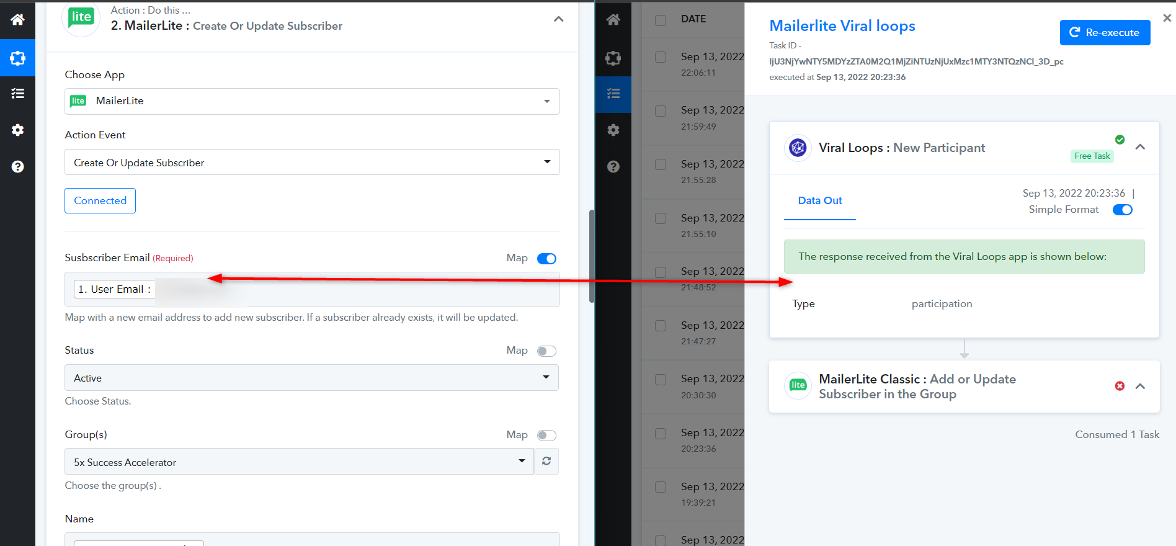Check the row dated Sep 13, 2022 20:30:30
The height and width of the screenshot is (546, 1176).
pyautogui.click(x=661, y=380)
